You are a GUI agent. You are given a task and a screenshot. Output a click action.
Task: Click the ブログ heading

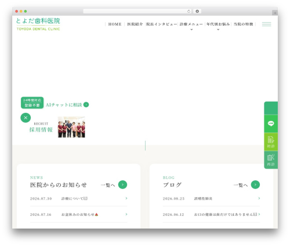[x=172, y=185]
